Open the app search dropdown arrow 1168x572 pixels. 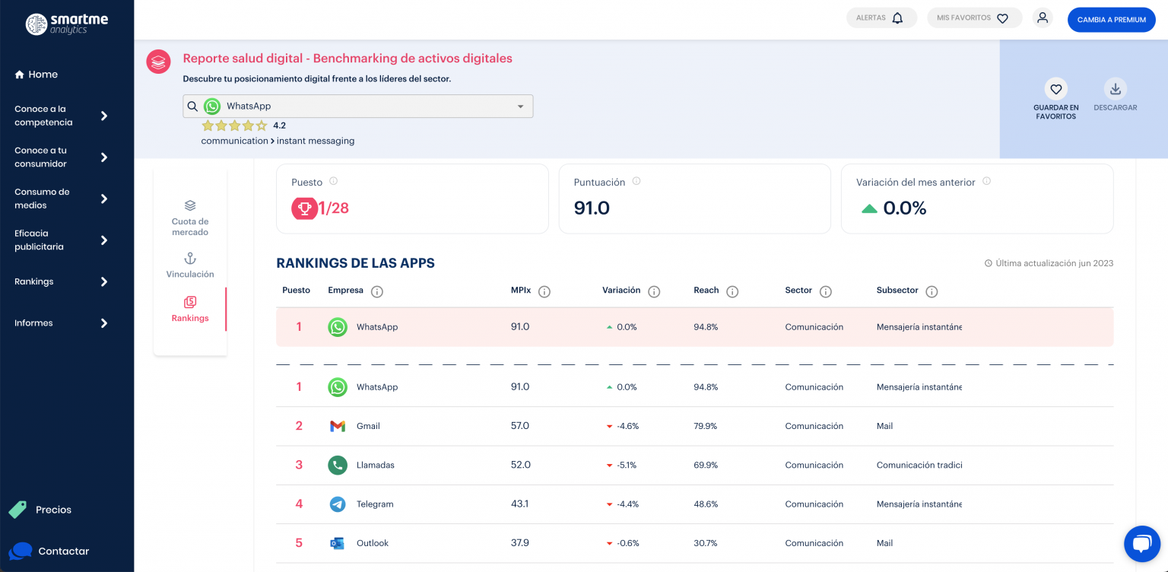[520, 106]
